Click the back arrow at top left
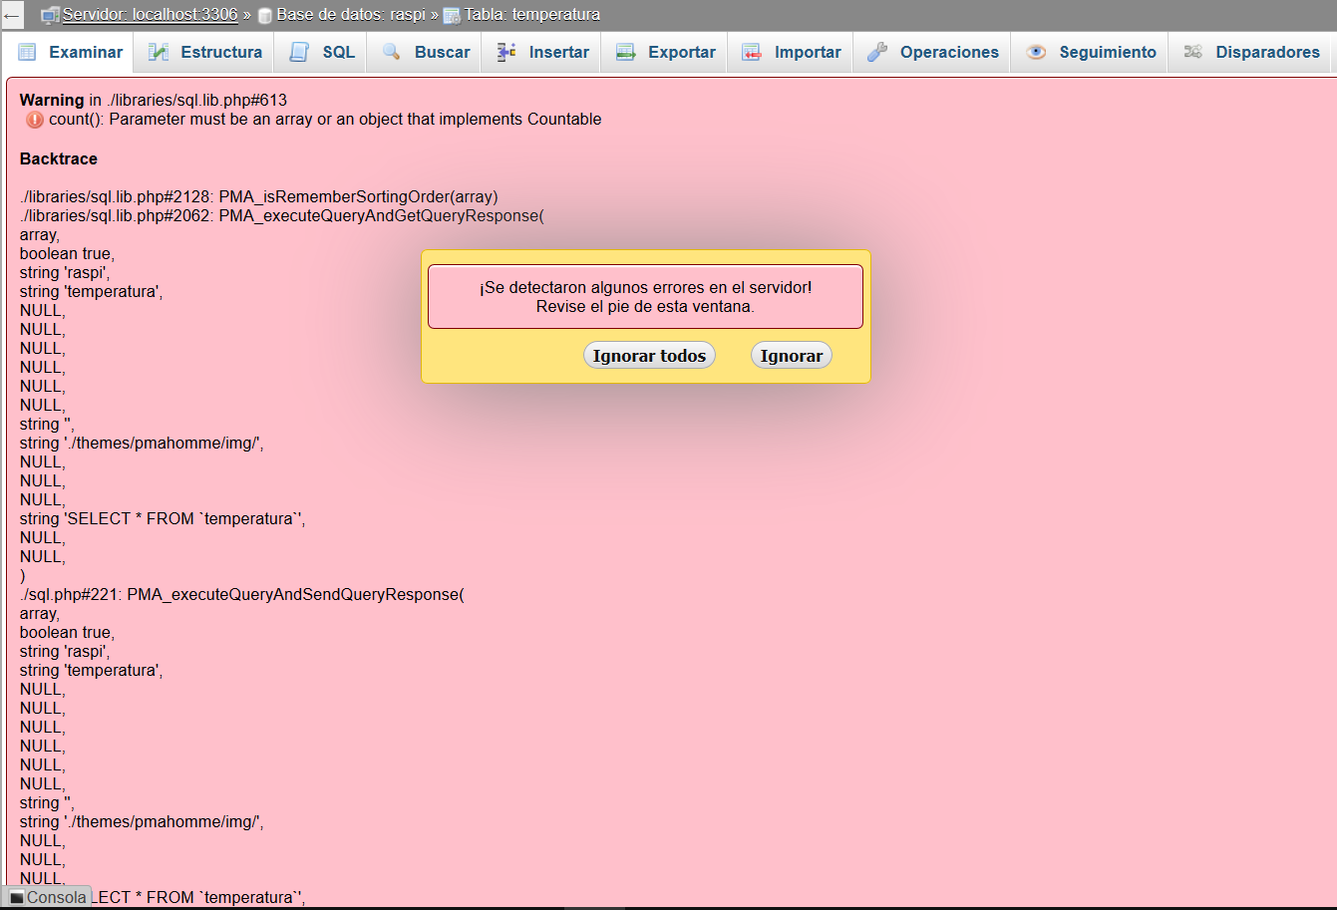Viewport: 1337px width, 910px height. pyautogui.click(x=11, y=14)
